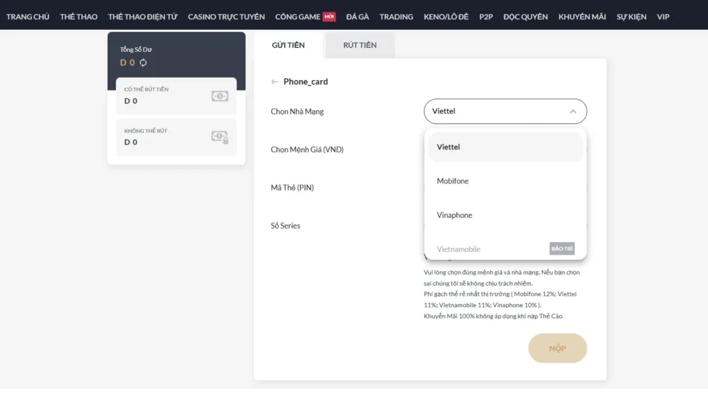Go to TRANG CHỦ home page
Viewport: 708px width, 398px height.
(x=28, y=17)
